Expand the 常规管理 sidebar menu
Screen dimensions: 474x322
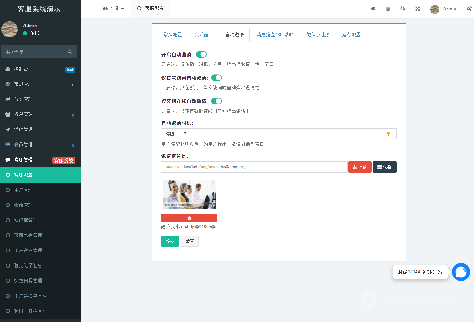tap(40, 84)
